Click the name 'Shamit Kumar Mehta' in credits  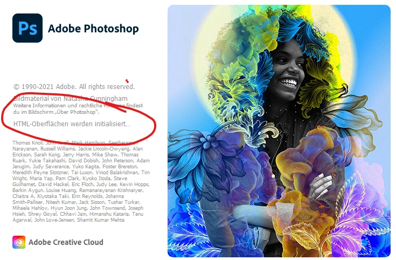(101, 220)
